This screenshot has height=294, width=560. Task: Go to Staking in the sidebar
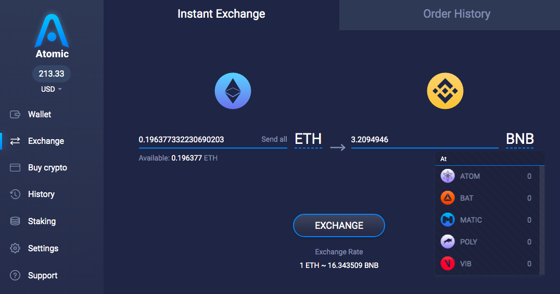pyautogui.click(x=42, y=221)
